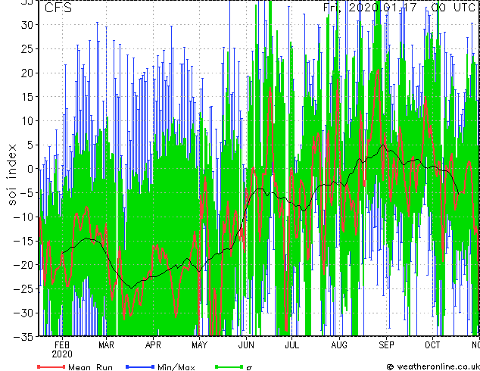Click the -25 y-axis value
The width and height of the screenshot is (480, 371).
pos(23,288)
